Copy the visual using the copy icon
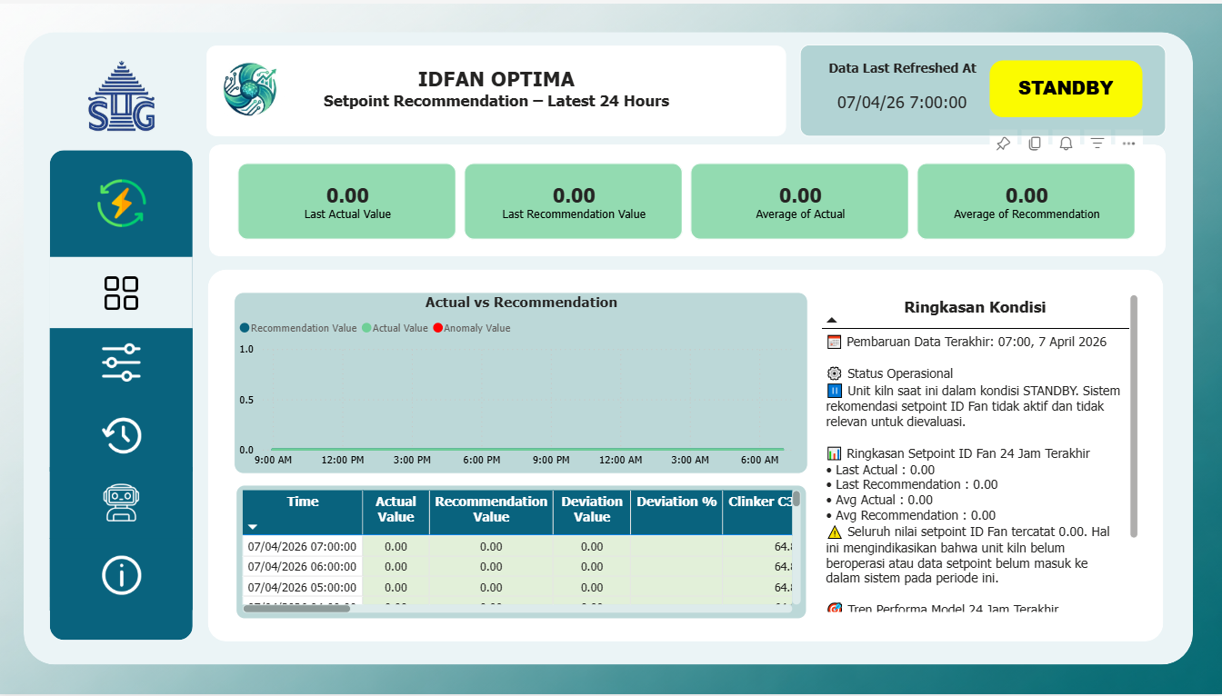Viewport: 1222px width, 696px height. click(x=1035, y=144)
